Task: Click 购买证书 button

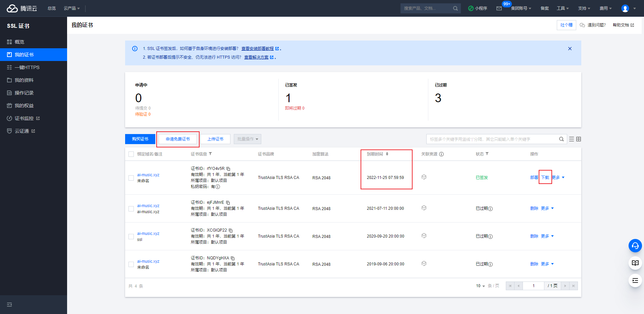Action: point(140,139)
